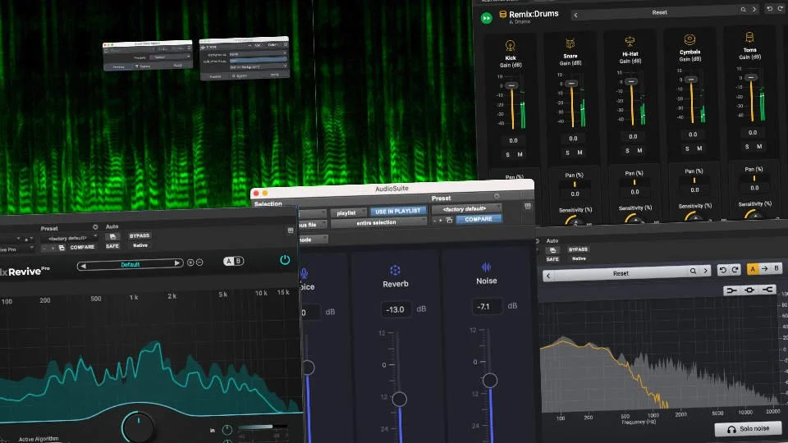This screenshot has height=443, width=788.
Task: Select the Reverb module icon
Action: [395, 270]
